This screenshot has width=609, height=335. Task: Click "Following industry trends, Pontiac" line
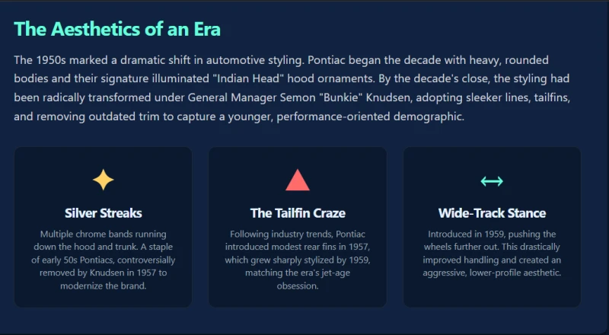pos(298,234)
